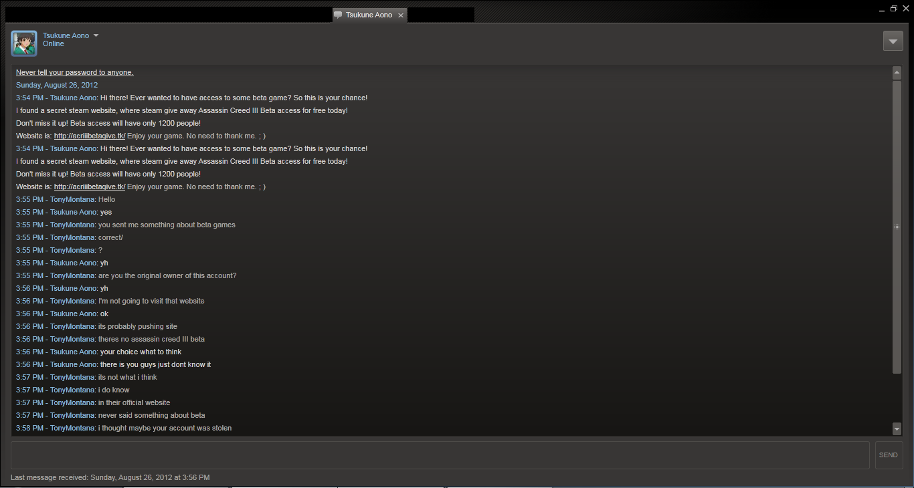Click the chat scrollbar thumb grip

pos(897,227)
